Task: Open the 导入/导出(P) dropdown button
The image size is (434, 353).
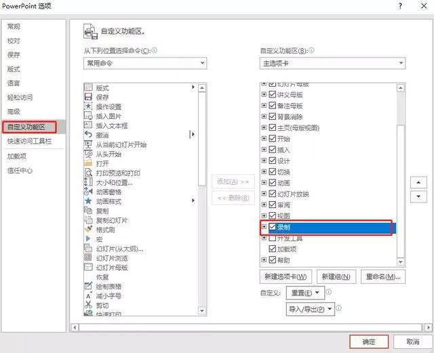Action: point(311,309)
